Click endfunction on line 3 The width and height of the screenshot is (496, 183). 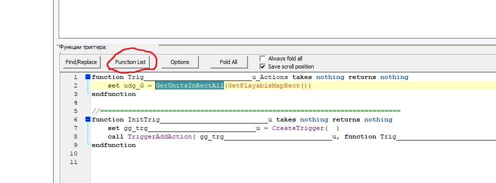click(x=114, y=94)
